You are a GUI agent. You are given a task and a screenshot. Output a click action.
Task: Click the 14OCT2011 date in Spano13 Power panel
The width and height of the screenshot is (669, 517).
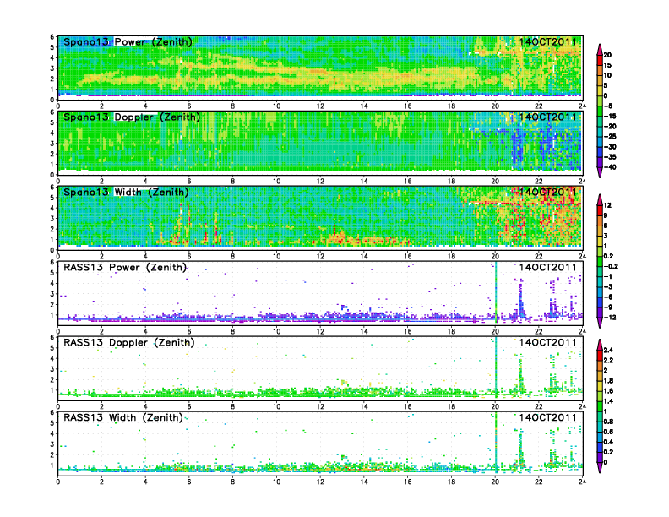[x=547, y=41]
